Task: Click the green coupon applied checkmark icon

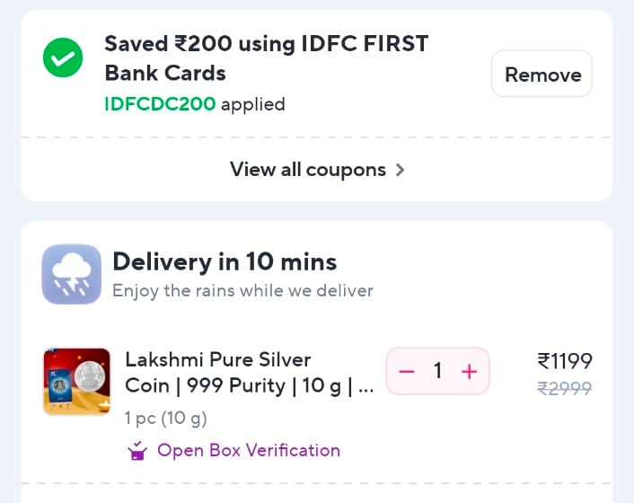Action: click(x=63, y=58)
